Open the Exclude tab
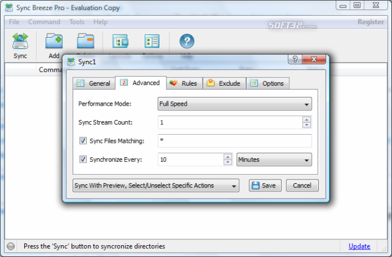392x257 pixels. 224,83
